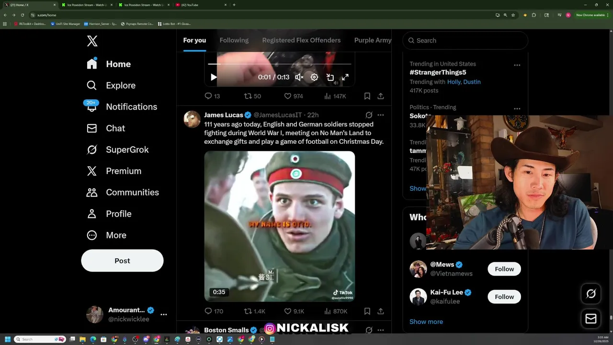Open the #StrangerThings5 trend
Image resolution: width=613 pixels, height=345 pixels.
click(x=438, y=72)
